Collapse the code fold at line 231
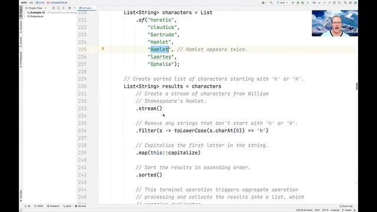Image resolution: width=377 pixels, height=212 pixels. click(98, 94)
